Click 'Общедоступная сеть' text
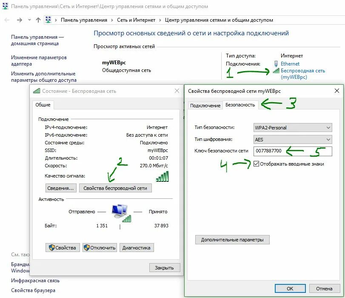The width and height of the screenshot is (345, 298). (126, 70)
